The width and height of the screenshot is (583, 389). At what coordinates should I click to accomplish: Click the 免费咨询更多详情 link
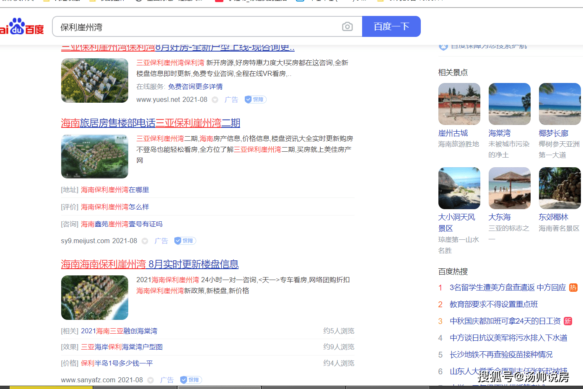(x=195, y=86)
